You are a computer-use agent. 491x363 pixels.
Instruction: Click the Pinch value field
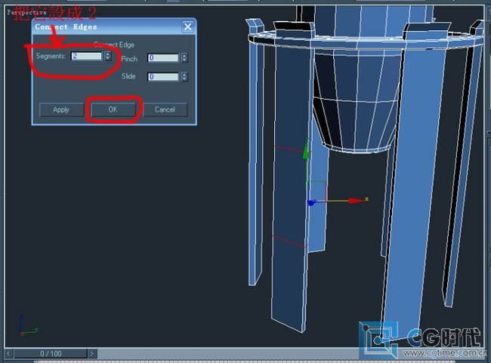pyautogui.click(x=163, y=58)
